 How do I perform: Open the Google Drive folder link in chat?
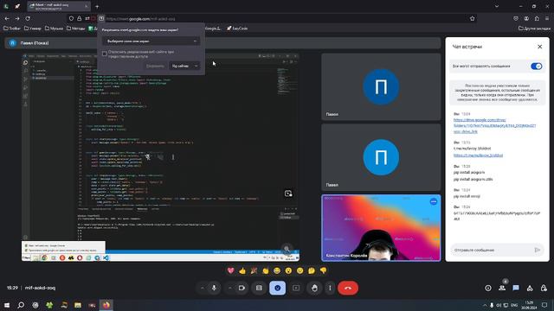click(494, 125)
